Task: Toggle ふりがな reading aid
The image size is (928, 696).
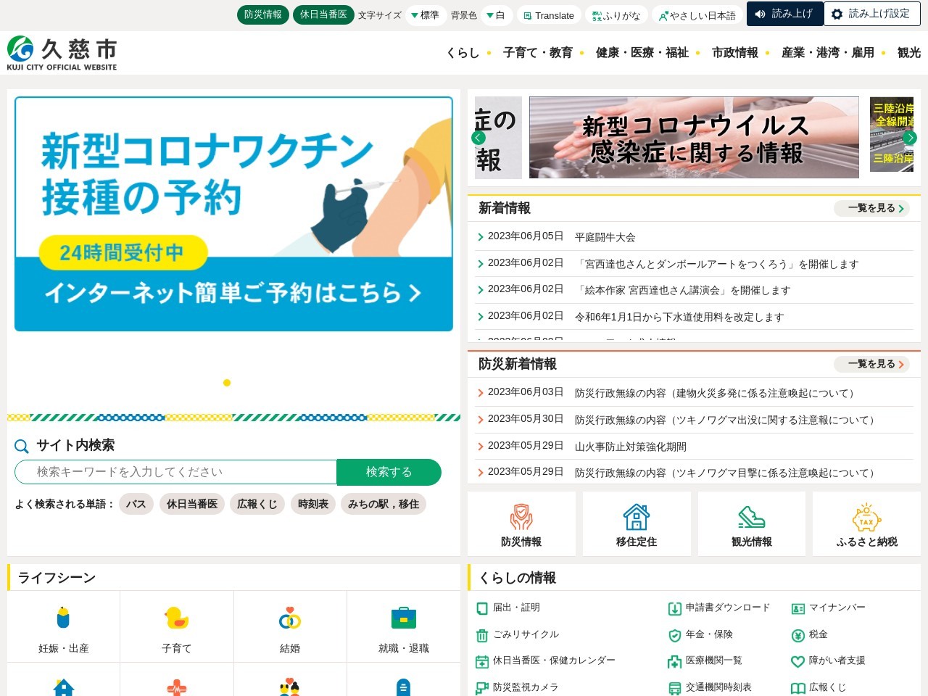Action: (x=617, y=15)
